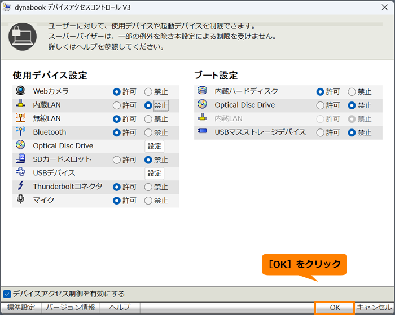Screen dimensions: 395x315
Task: Click the キャンセル button
Action: tap(374, 308)
